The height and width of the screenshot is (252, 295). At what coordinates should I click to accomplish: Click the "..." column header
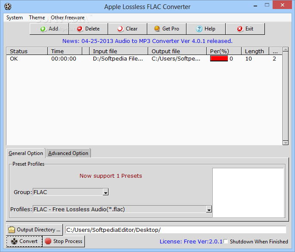point(276,51)
